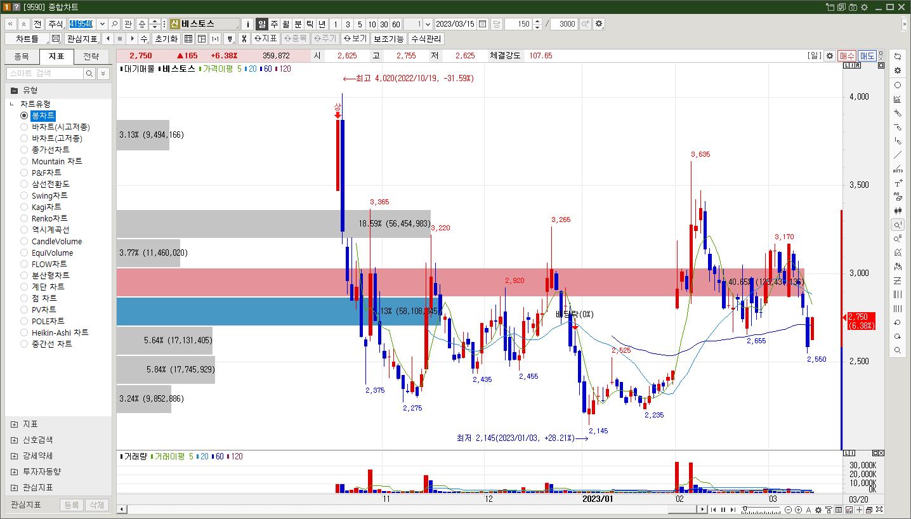This screenshot has width=911, height=519.
Task: Click the grid table layout icon
Action: tap(188, 39)
